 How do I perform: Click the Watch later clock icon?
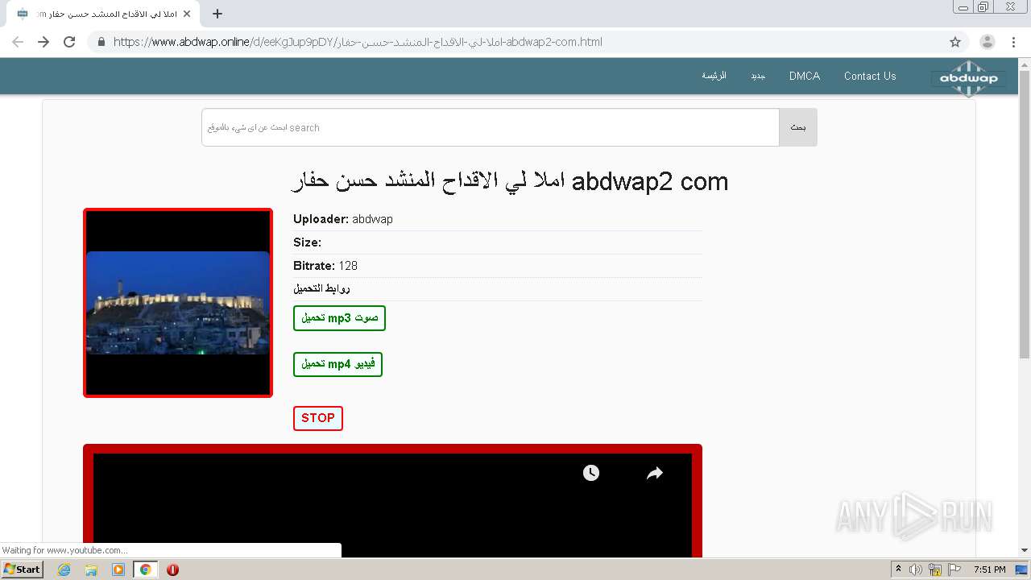point(591,473)
